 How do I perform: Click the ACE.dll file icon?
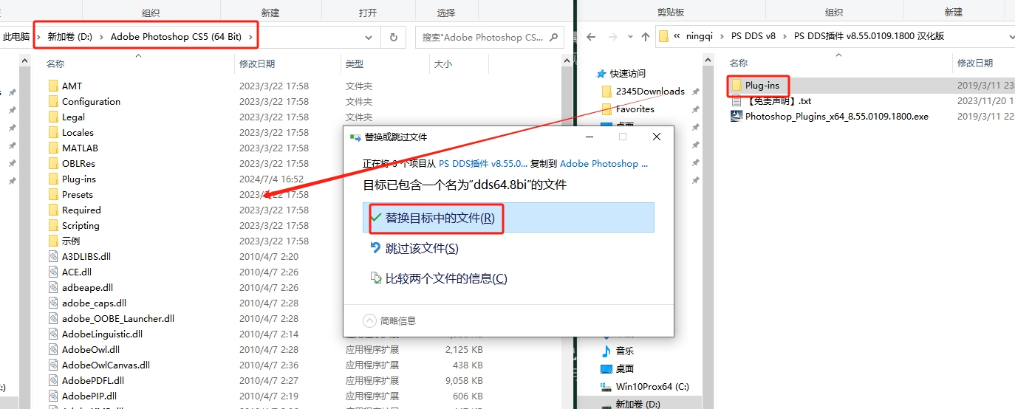(x=53, y=272)
